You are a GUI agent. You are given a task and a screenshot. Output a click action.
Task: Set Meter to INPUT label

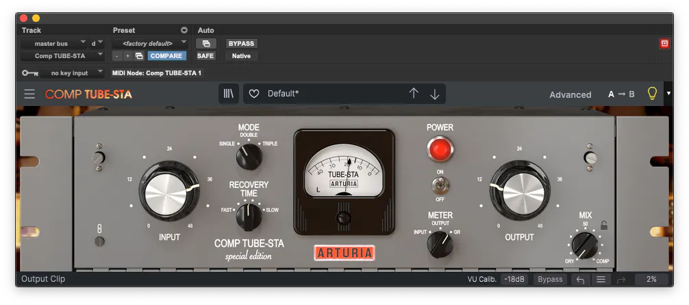(x=421, y=232)
